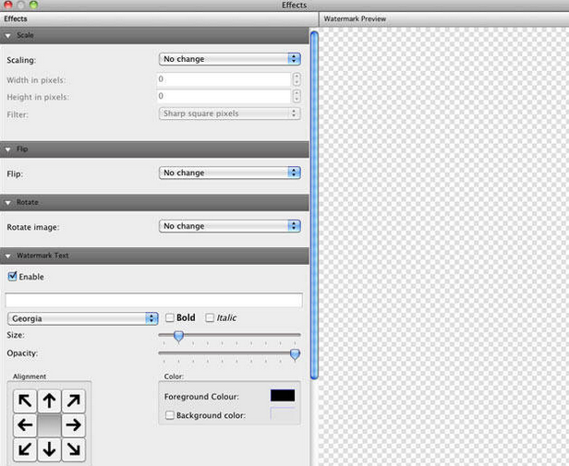The width and height of the screenshot is (569, 466).
Task: Enable the Background color checkbox
Action: [169, 416]
